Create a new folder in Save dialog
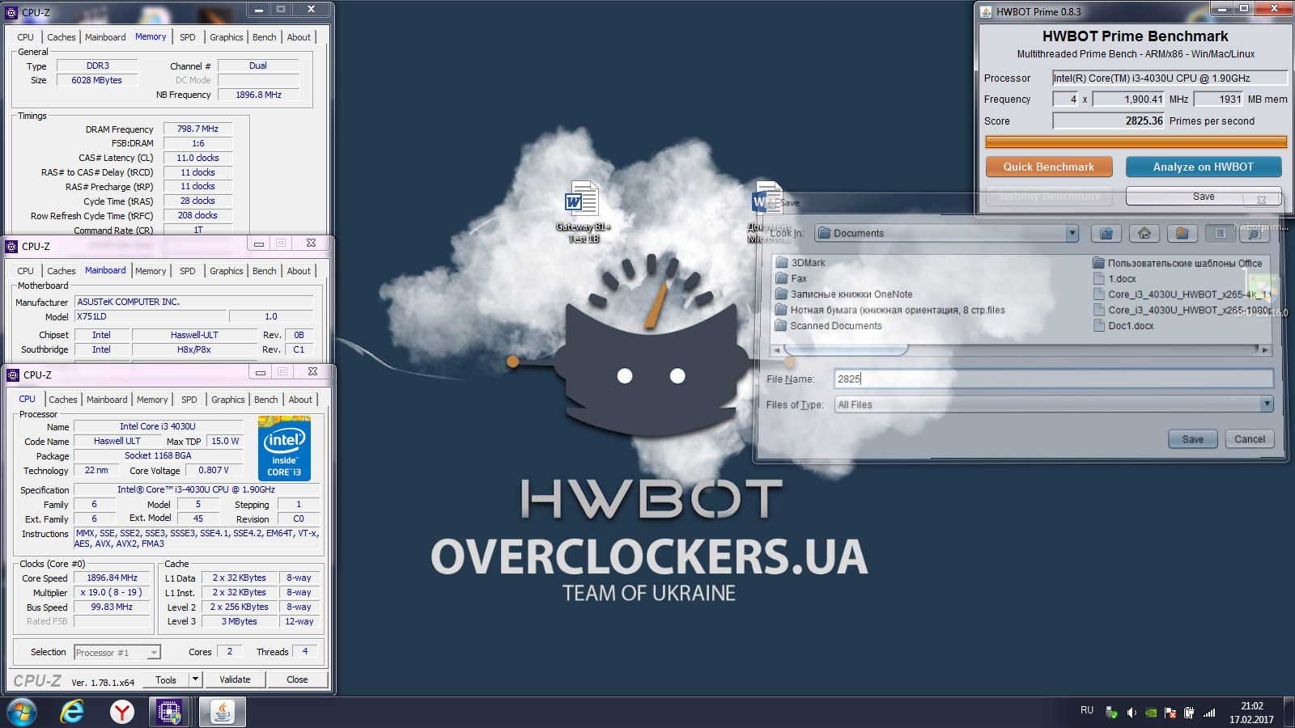The width and height of the screenshot is (1295, 728). 1182,233
